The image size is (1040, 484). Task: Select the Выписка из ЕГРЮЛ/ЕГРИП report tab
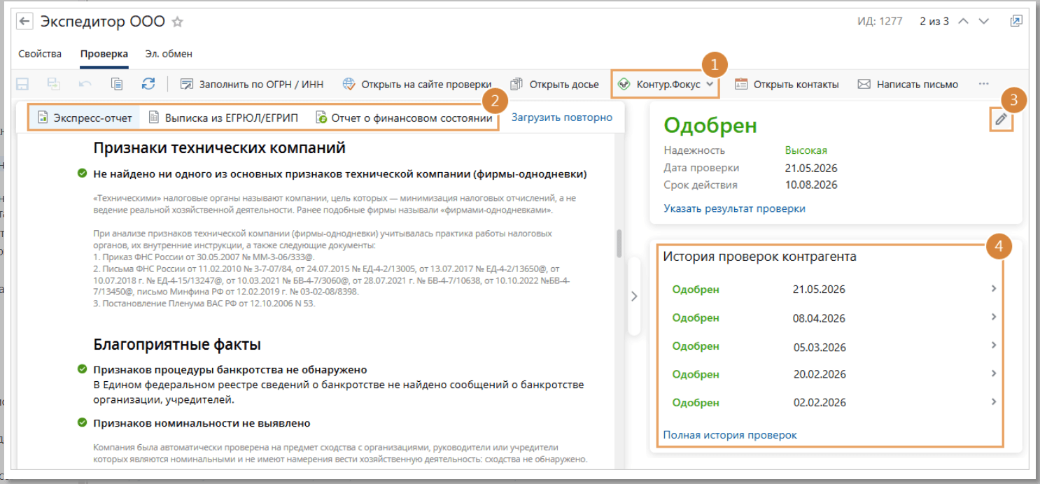click(223, 118)
